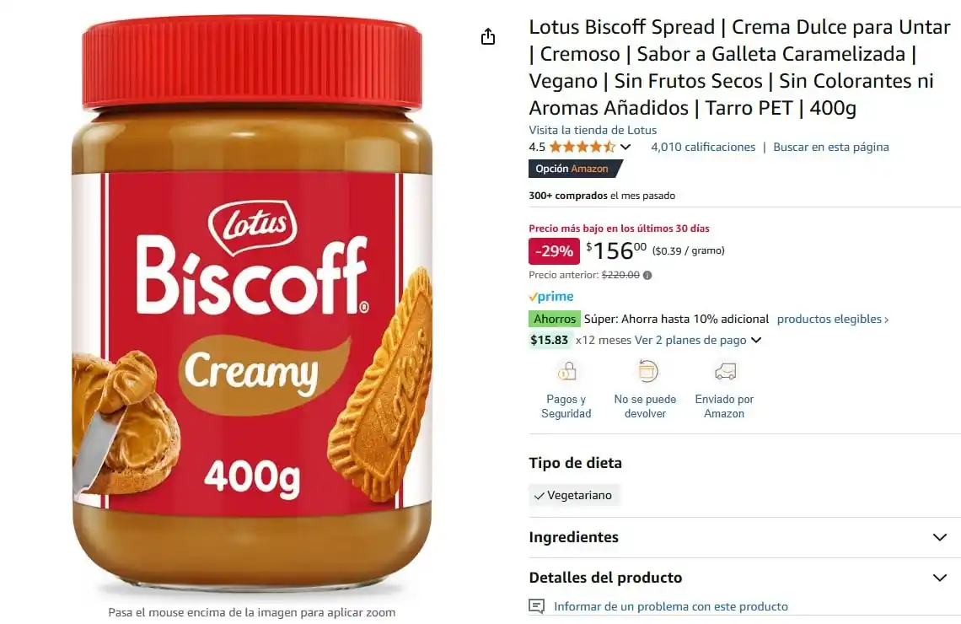Click the star rating icons
Viewport: 961px width, 624px height.
583,147
